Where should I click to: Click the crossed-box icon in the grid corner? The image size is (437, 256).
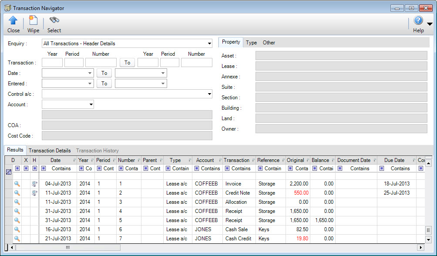tap(9, 172)
